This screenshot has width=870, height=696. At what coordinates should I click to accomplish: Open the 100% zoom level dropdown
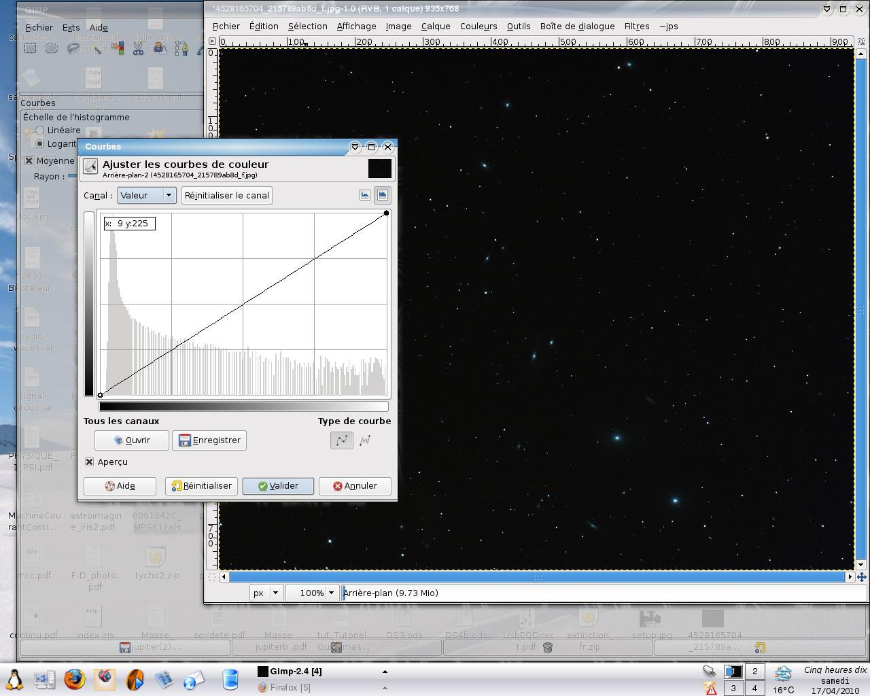[312, 593]
